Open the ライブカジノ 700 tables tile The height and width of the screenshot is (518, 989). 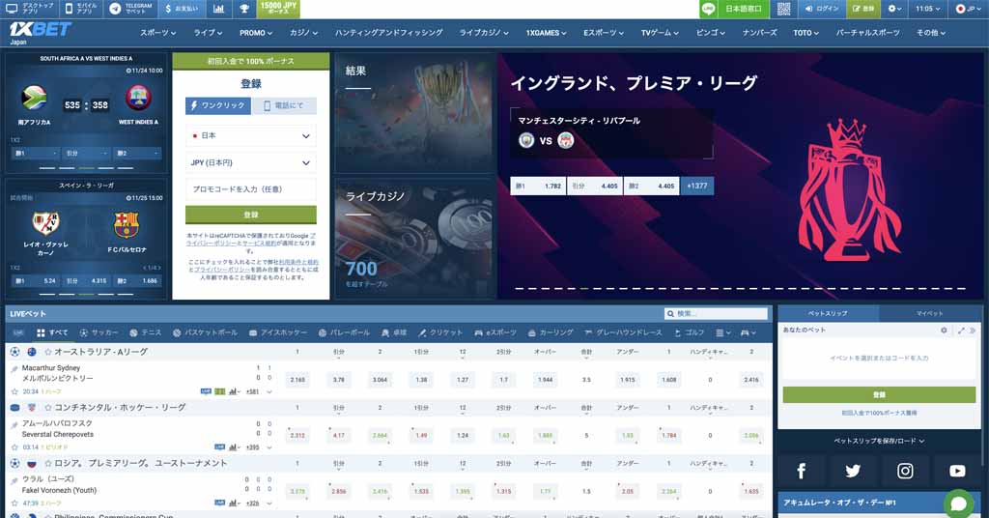pos(413,239)
